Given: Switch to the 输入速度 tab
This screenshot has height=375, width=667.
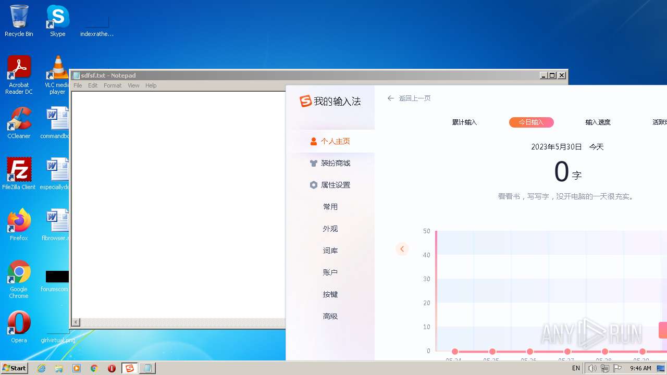Looking at the screenshot, I should 598,122.
